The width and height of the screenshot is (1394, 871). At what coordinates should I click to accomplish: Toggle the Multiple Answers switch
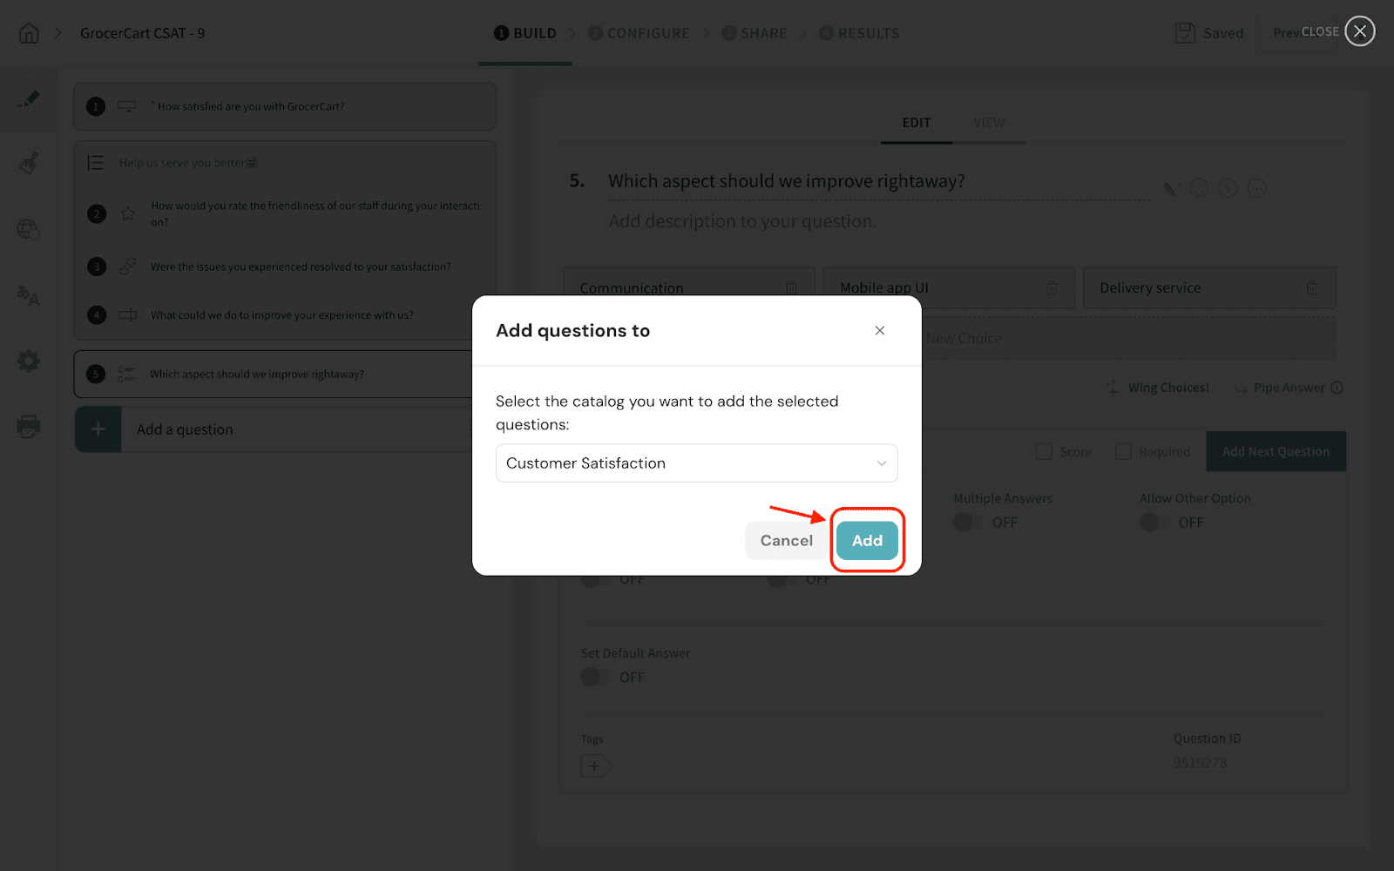click(x=967, y=523)
